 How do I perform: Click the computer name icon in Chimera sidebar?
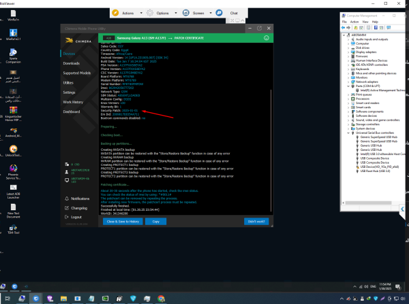click(x=67, y=180)
